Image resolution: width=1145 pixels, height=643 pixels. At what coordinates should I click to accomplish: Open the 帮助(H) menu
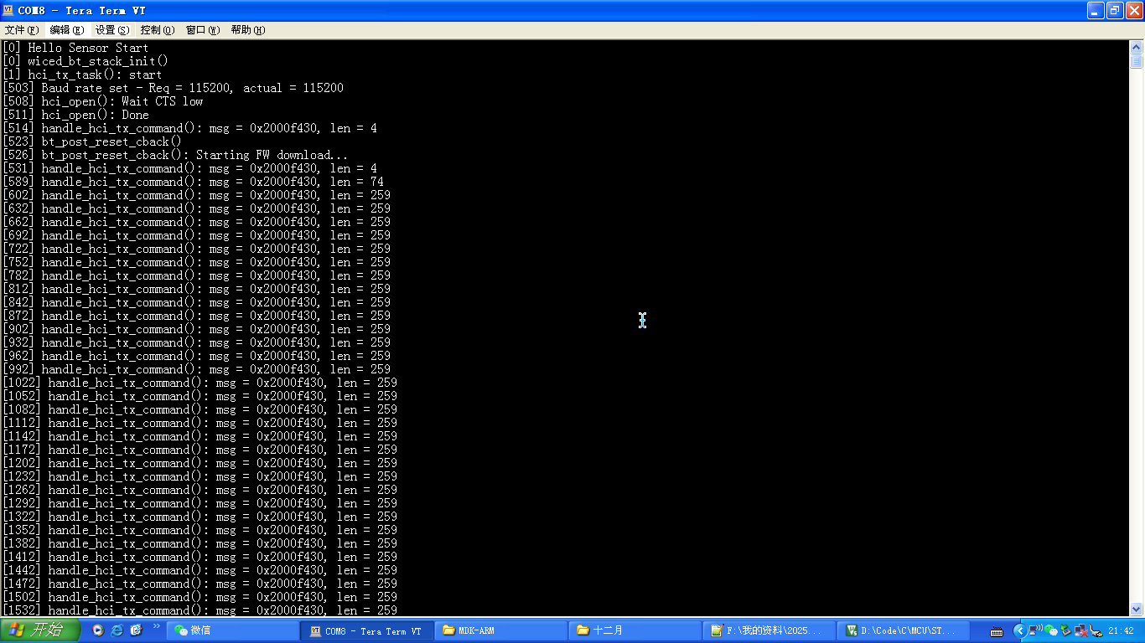(248, 30)
